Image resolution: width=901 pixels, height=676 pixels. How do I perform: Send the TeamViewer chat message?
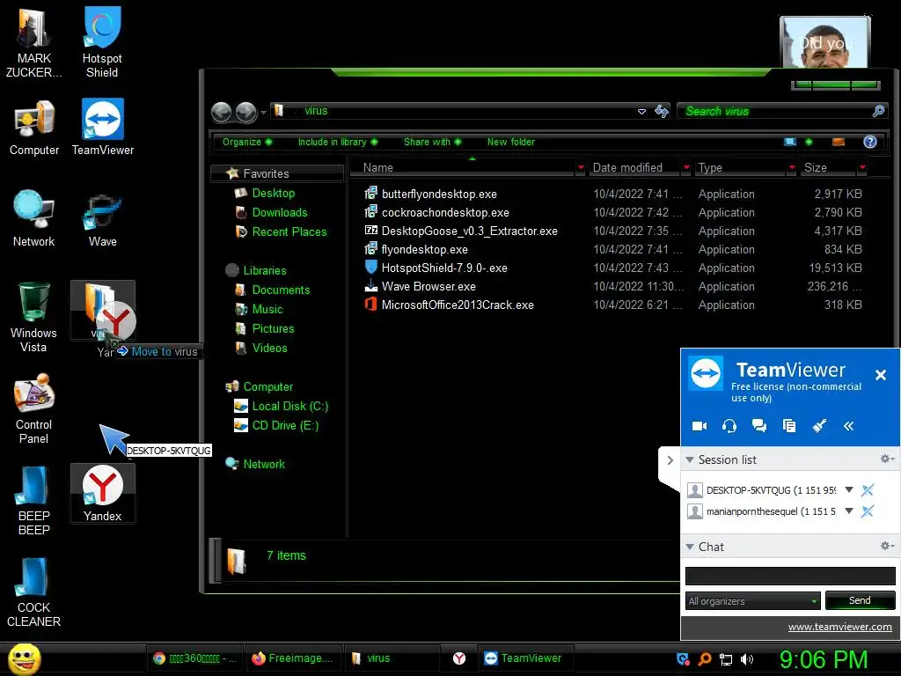[861, 600]
